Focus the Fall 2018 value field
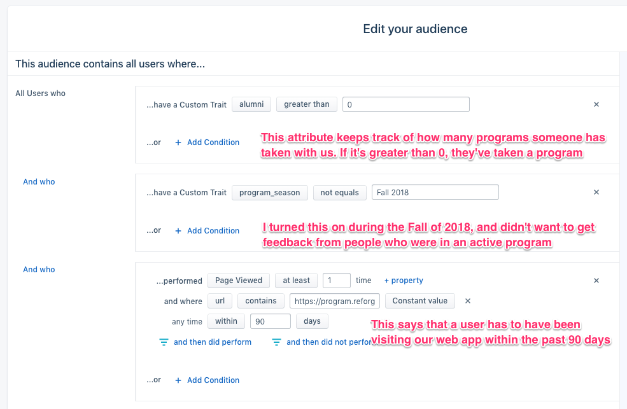This screenshot has height=409, width=627. (x=435, y=192)
